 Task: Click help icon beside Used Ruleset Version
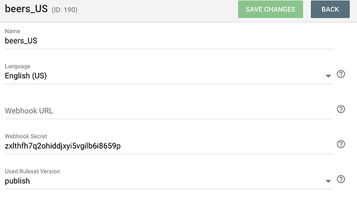point(341,179)
